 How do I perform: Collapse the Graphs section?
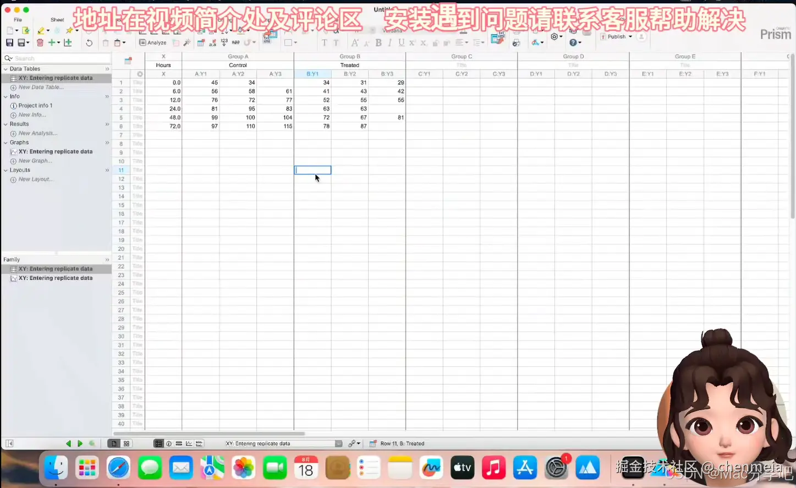(x=6, y=142)
